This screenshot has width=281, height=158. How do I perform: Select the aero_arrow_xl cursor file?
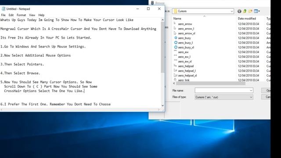point(186,33)
